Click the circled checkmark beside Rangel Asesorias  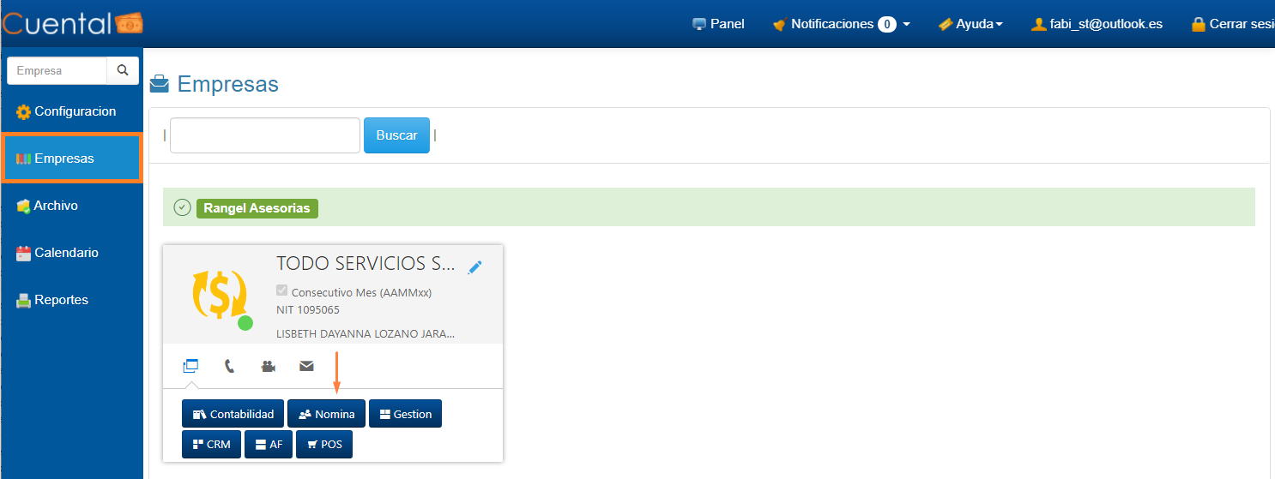[x=182, y=207]
